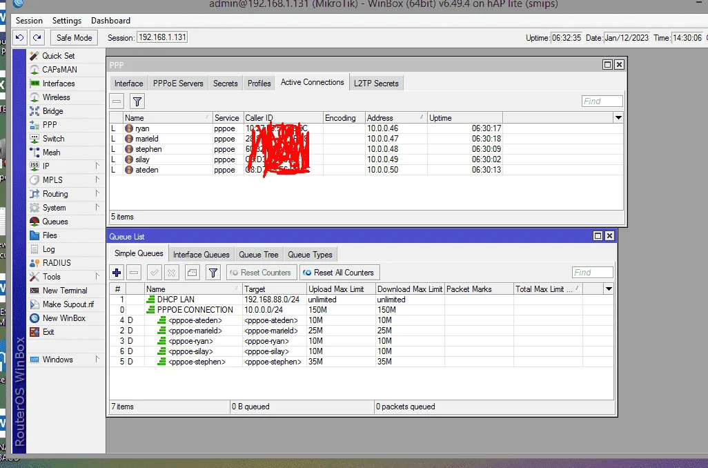
Task: Launch New Terminal from sidebar
Action: click(x=65, y=291)
